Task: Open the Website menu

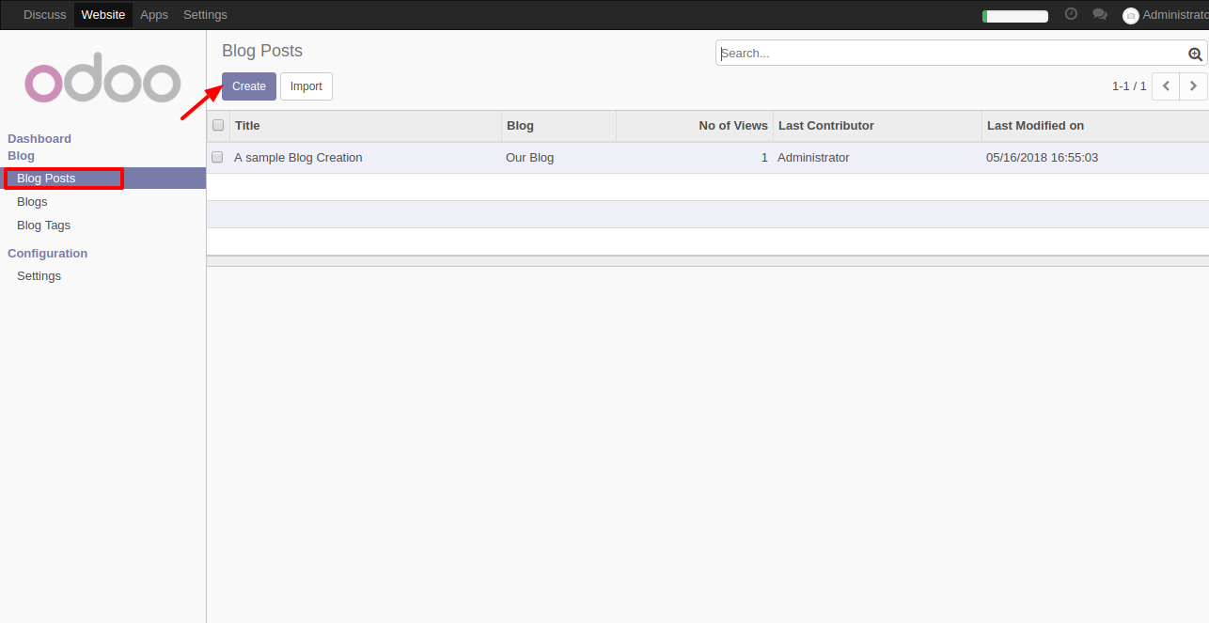Action: tap(103, 14)
